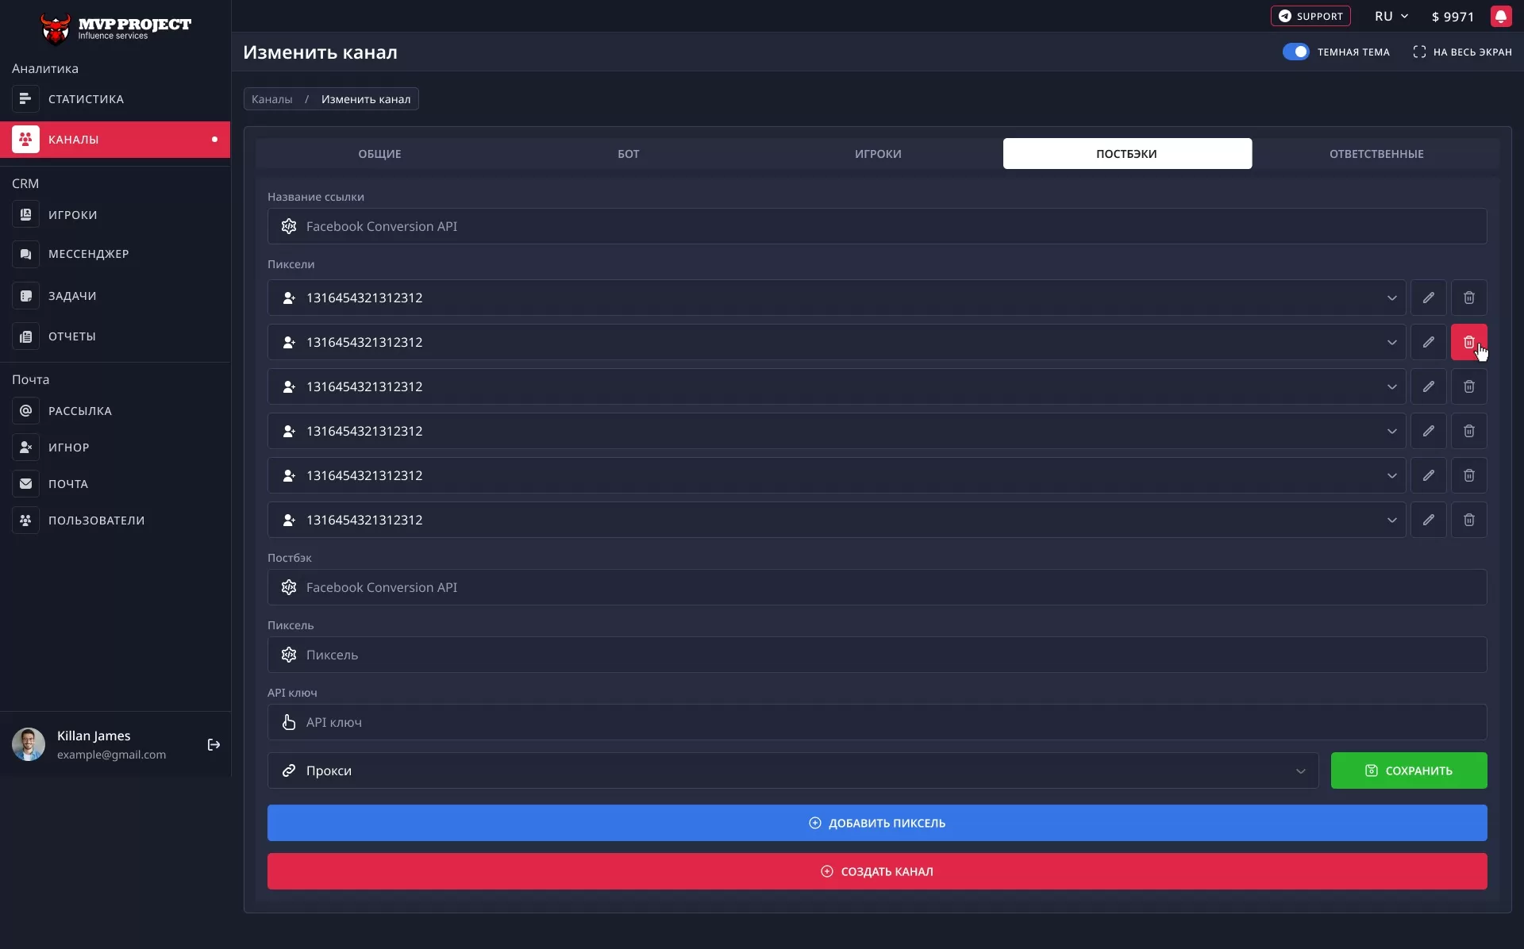Edit the first pixel with pencil icon
Screen dimensions: 1524x949
[x=1428, y=298]
